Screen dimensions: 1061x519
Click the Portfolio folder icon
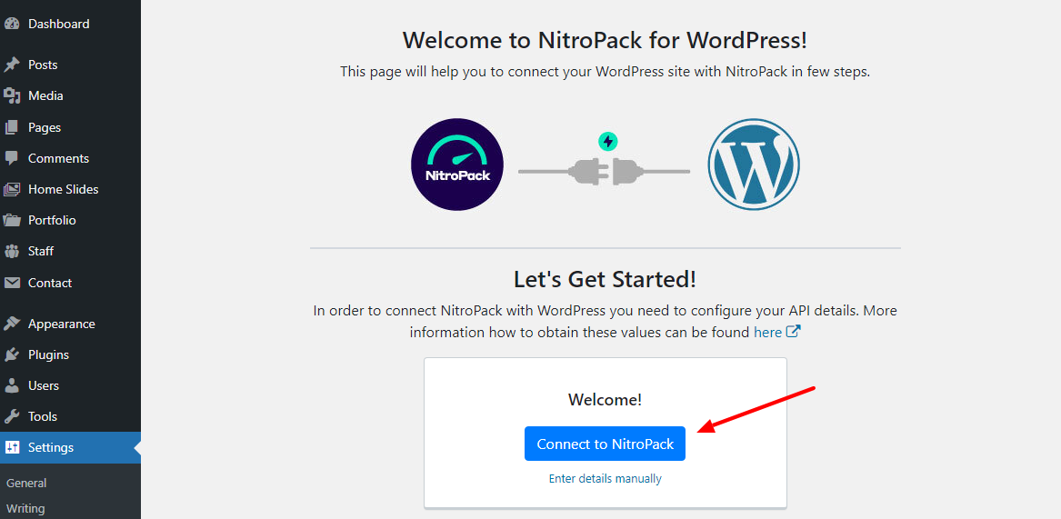coord(12,221)
